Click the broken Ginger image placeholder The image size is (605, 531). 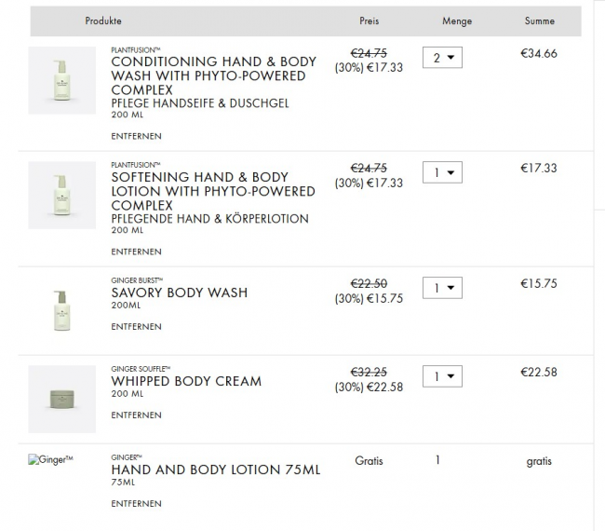[51, 459]
